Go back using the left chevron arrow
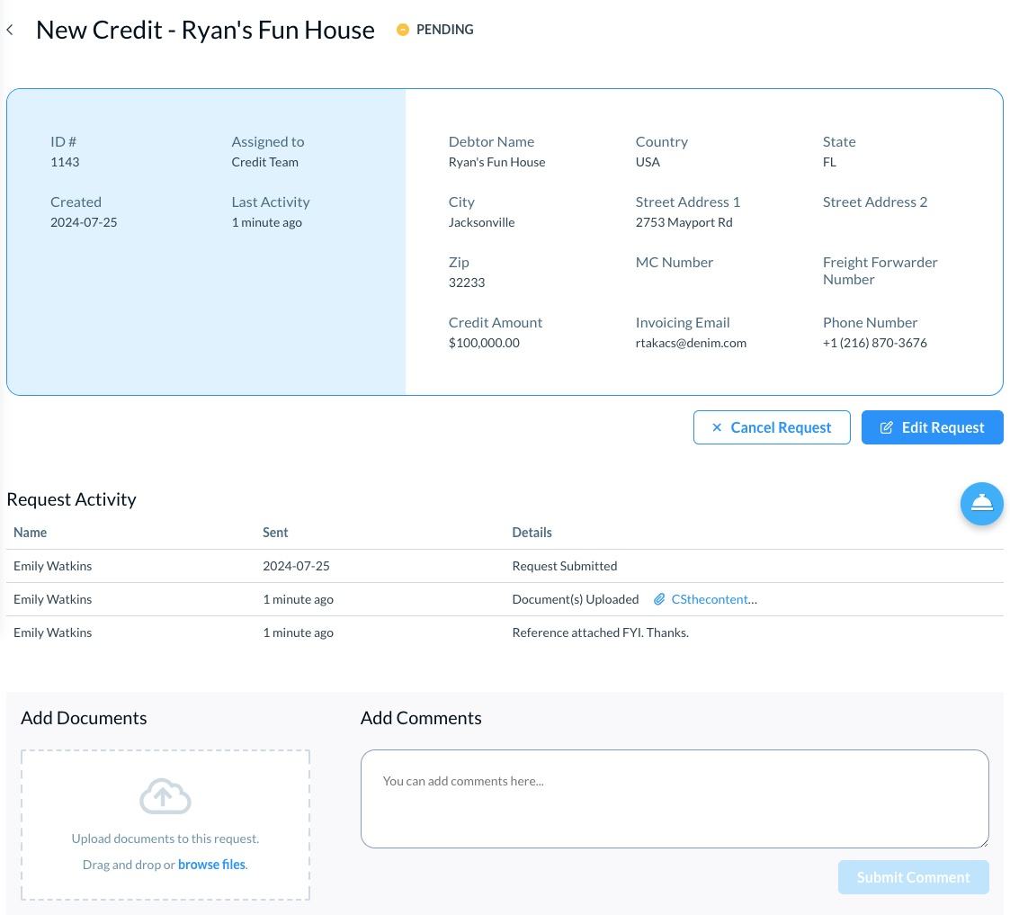1010x915 pixels. [x=10, y=30]
